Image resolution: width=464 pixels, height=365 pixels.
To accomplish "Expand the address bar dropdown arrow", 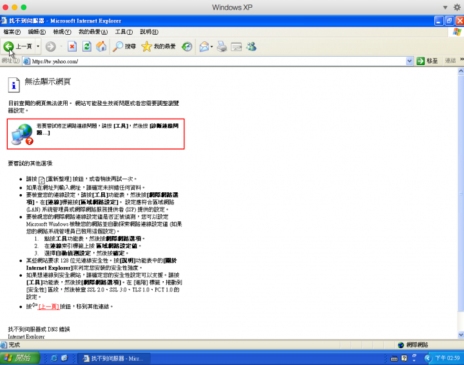I will [409, 61].
